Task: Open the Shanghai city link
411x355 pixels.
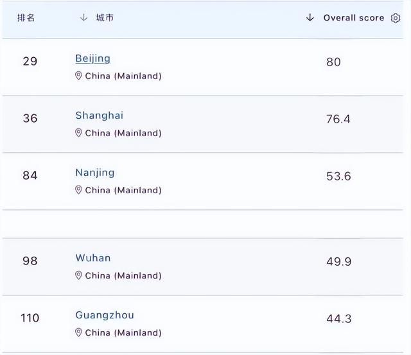Action: tap(100, 116)
